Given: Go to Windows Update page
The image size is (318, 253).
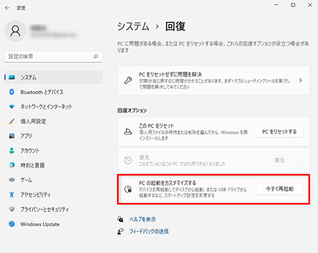Looking at the screenshot, I should [53, 224].
